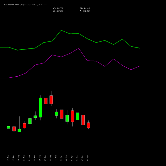Click the small green candle for 17 Aug
This screenshot has height=166, width=166.
pyautogui.click(x=9, y=127)
